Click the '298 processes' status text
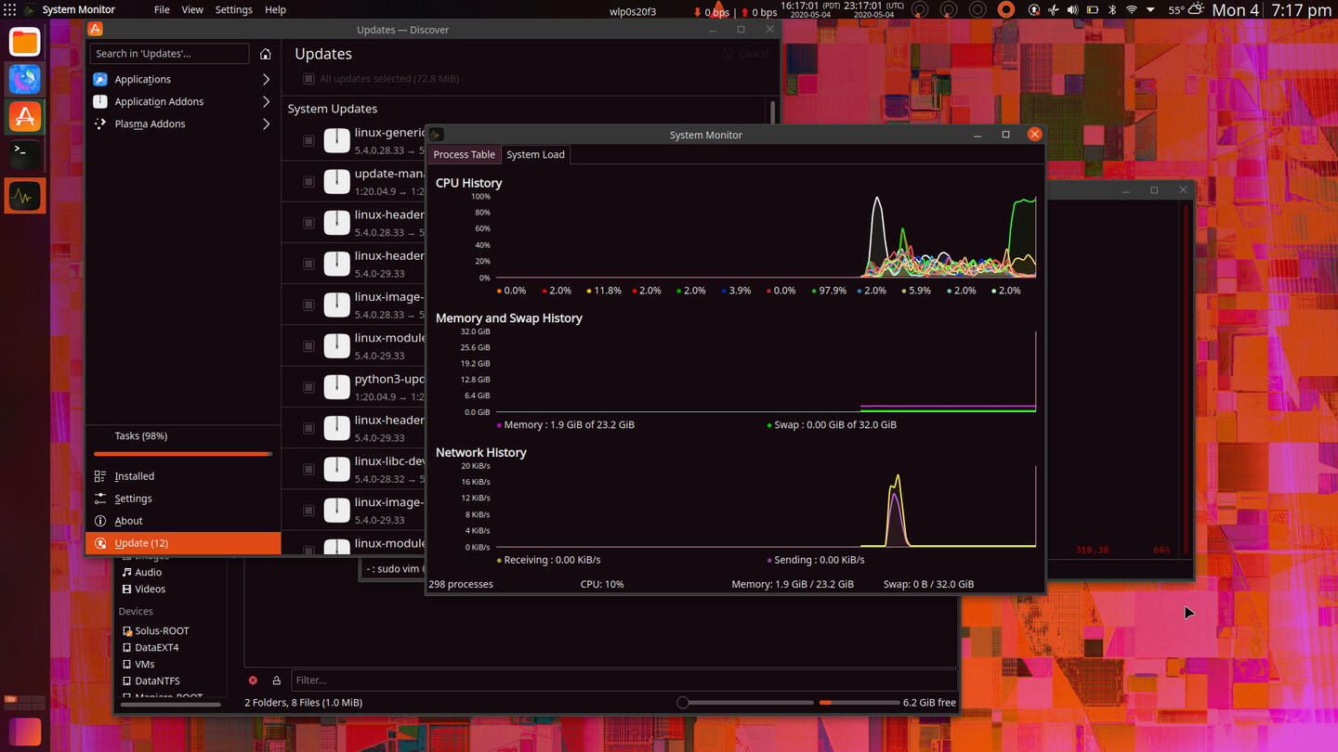Screen dimensions: 1338x752 tap(461, 584)
